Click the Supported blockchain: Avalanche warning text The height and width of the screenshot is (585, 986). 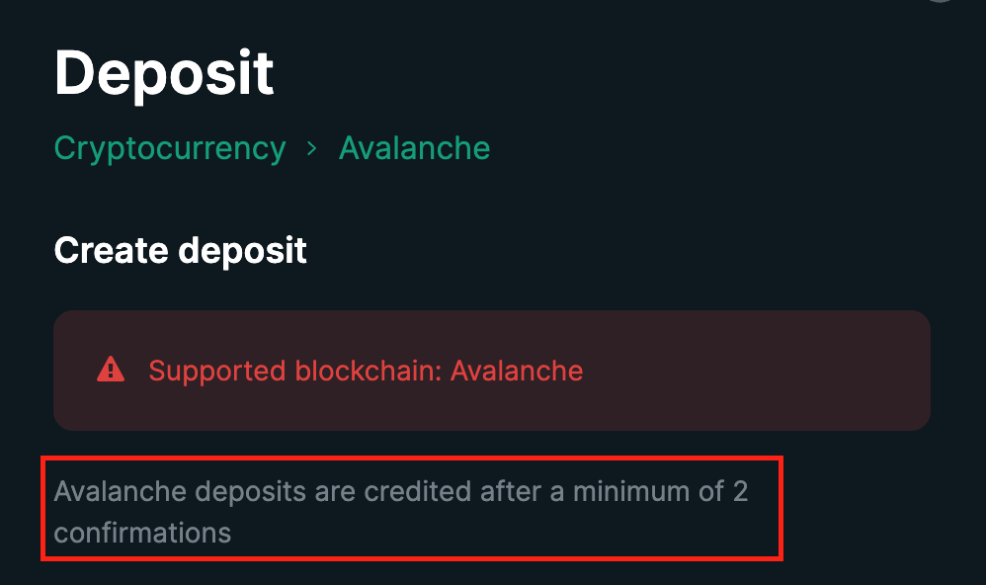pyautogui.click(x=366, y=371)
